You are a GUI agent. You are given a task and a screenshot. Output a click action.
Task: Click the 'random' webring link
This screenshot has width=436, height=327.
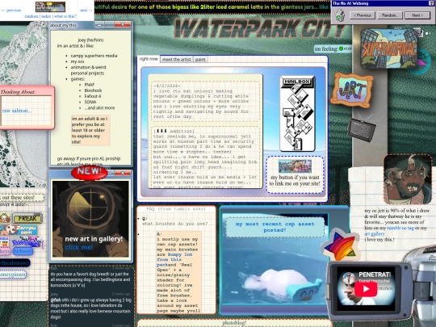[x=31, y=16]
